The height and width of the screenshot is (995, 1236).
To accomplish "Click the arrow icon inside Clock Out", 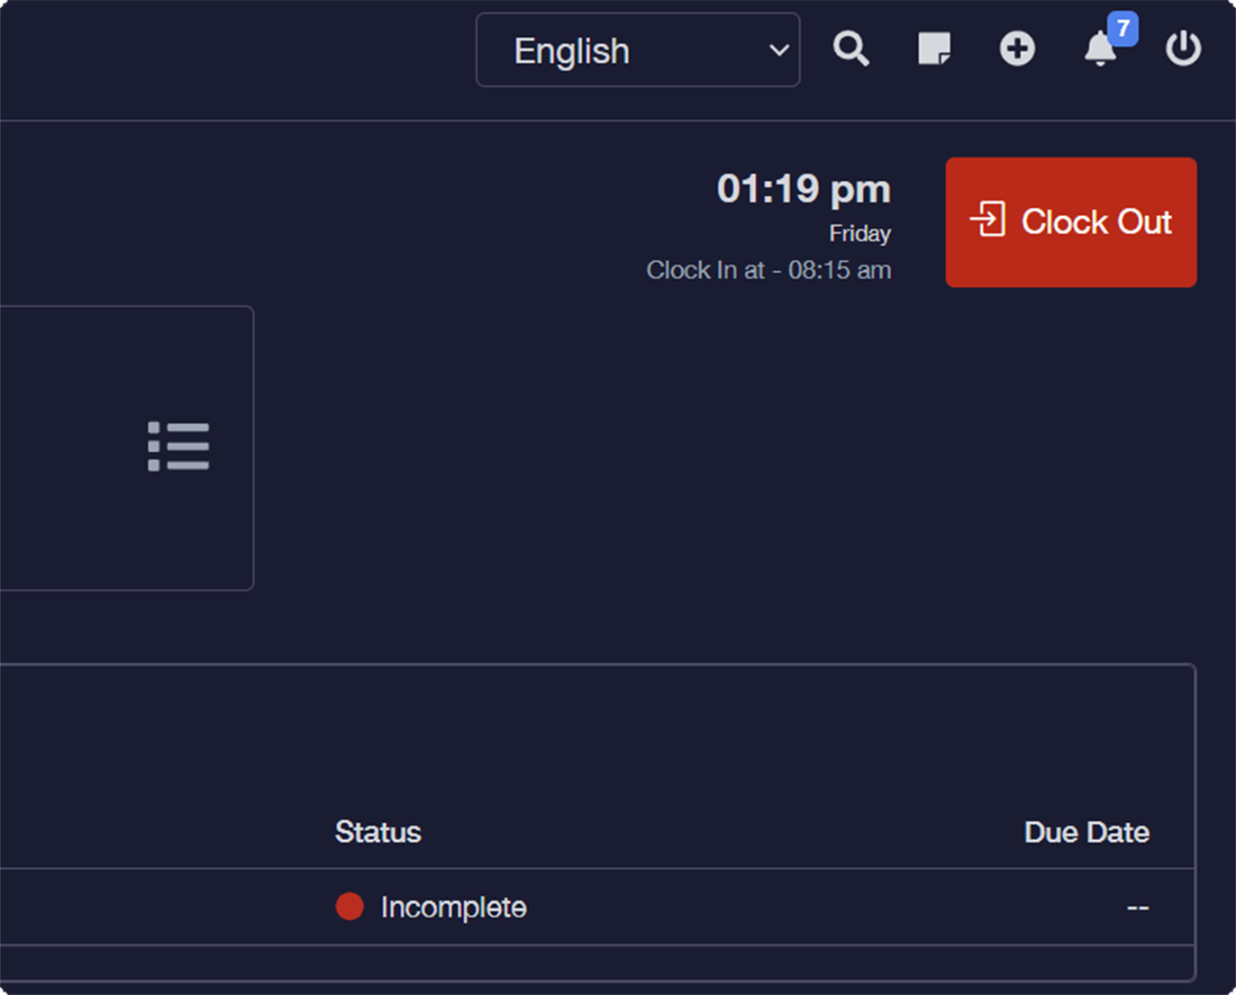I will coord(988,220).
